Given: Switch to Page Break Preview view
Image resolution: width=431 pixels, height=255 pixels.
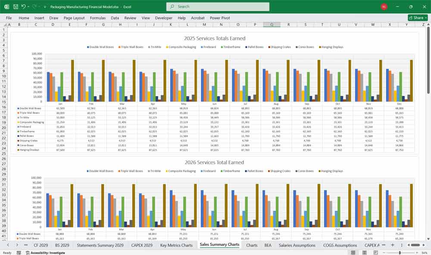Looking at the screenshot, I should coord(376,253).
